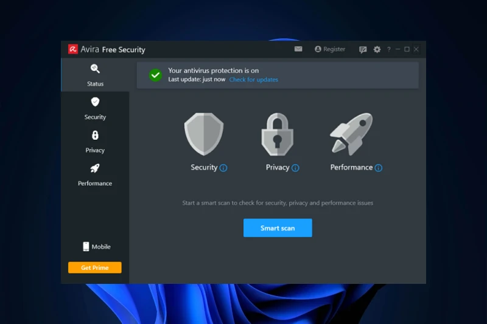487x324 pixels.
Task: Open info icon next to Performance
Action: tap(378, 168)
